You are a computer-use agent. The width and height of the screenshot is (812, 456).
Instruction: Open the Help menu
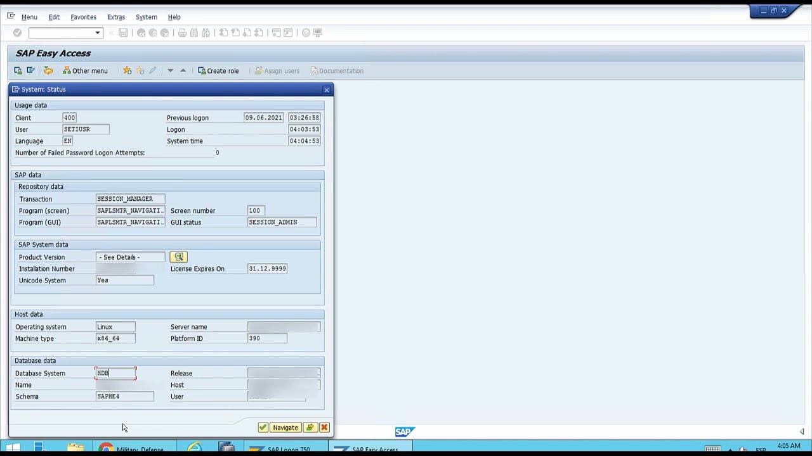(174, 17)
